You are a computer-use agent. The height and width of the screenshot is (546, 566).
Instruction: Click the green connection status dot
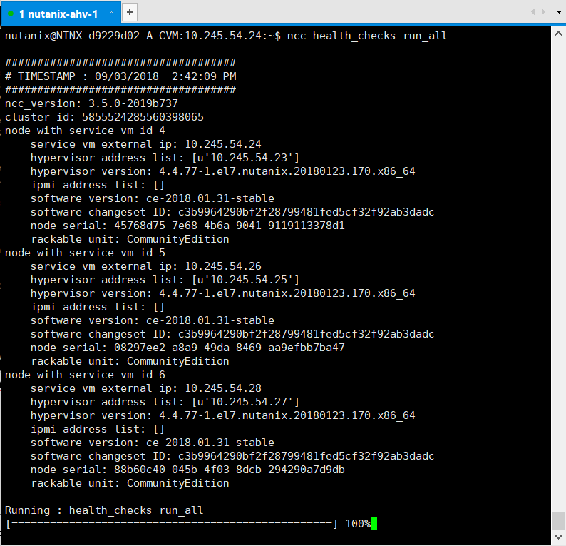pyautogui.click(x=11, y=14)
